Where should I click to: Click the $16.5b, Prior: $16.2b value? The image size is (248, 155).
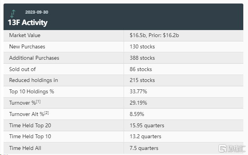154,35
